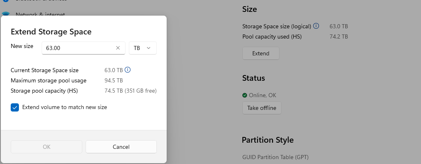Click the green Online, OK status icon
Viewport: 421px width, 164px height.
click(x=245, y=95)
